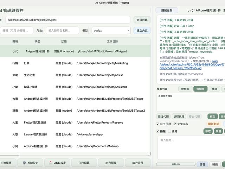Click the 助理小秘書 role cell
The height and width of the screenshot is (169, 225).
(31, 87)
